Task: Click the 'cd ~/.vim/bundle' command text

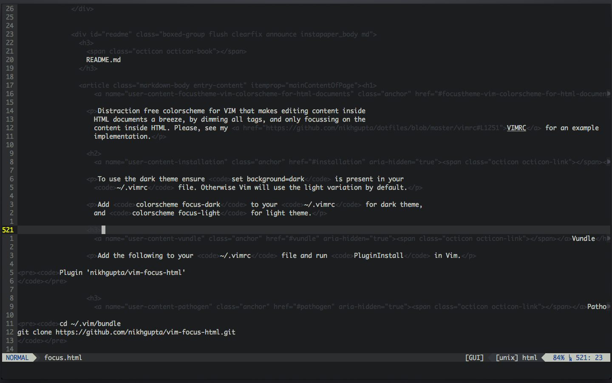Action: 90,323
